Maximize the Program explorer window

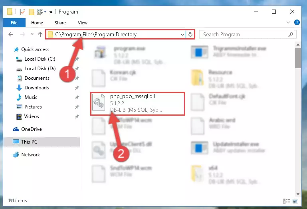[274, 12]
